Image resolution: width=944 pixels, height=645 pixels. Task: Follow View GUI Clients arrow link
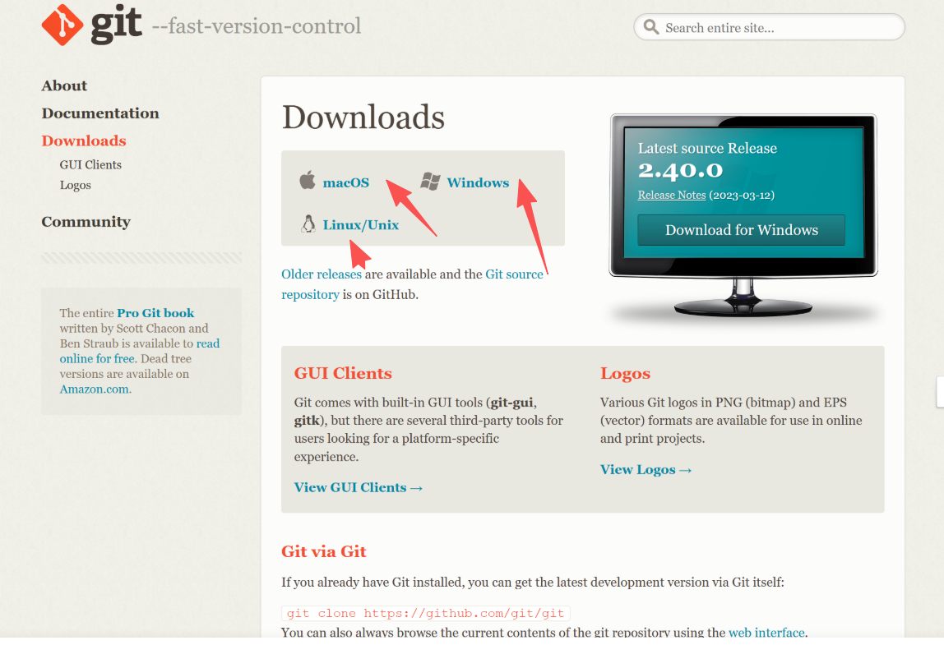coord(359,487)
